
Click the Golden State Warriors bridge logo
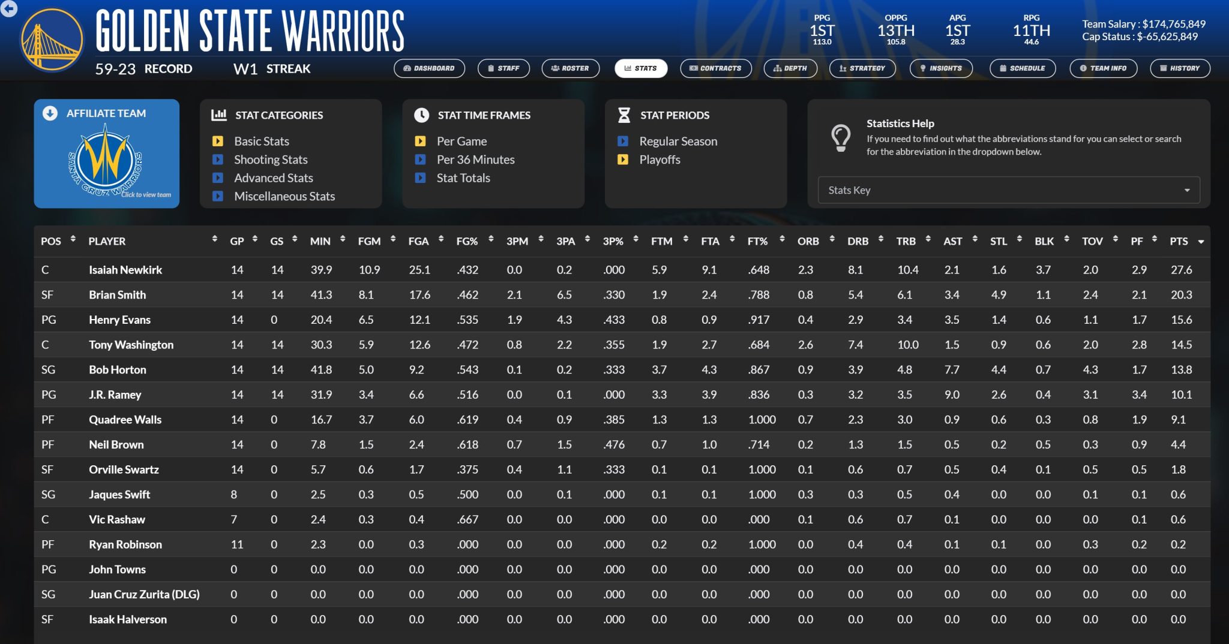[52, 40]
